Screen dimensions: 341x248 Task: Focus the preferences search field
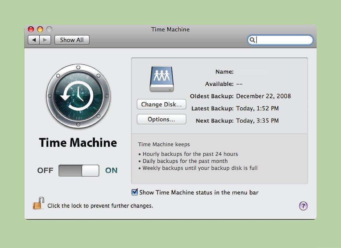280,40
